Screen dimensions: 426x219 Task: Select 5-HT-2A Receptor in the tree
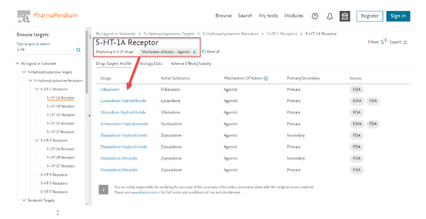(x=60, y=149)
